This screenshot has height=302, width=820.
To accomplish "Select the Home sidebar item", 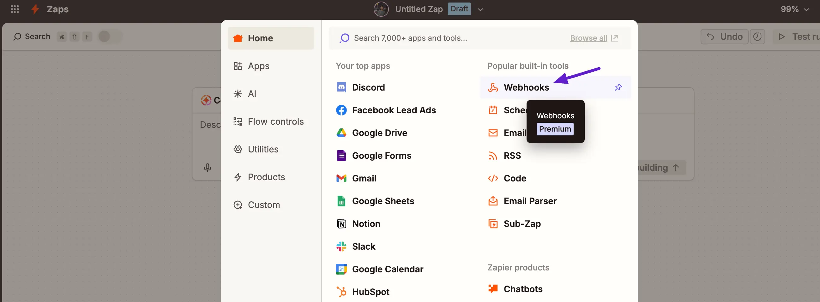I will click(271, 38).
